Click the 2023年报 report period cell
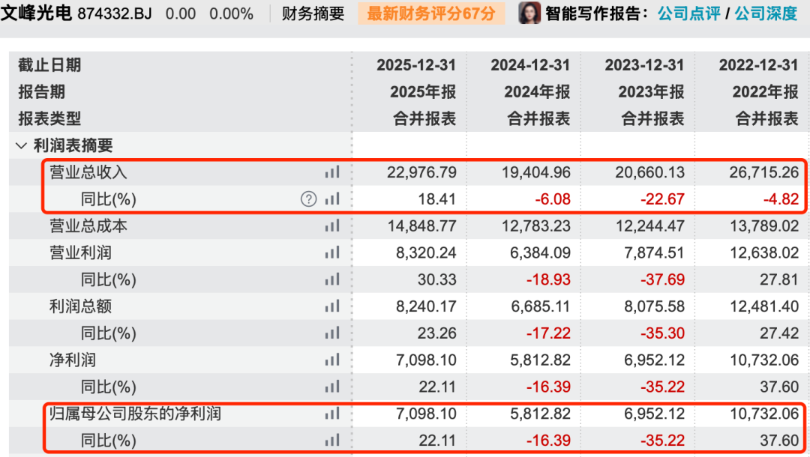The image size is (810, 457). 652,92
